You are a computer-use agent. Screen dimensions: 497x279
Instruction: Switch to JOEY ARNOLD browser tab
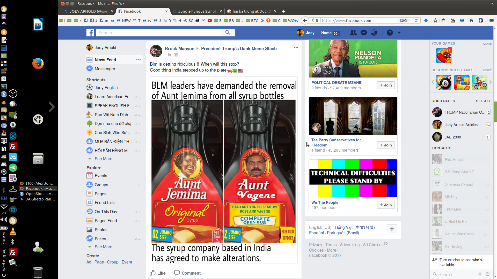pyautogui.click(x=89, y=11)
